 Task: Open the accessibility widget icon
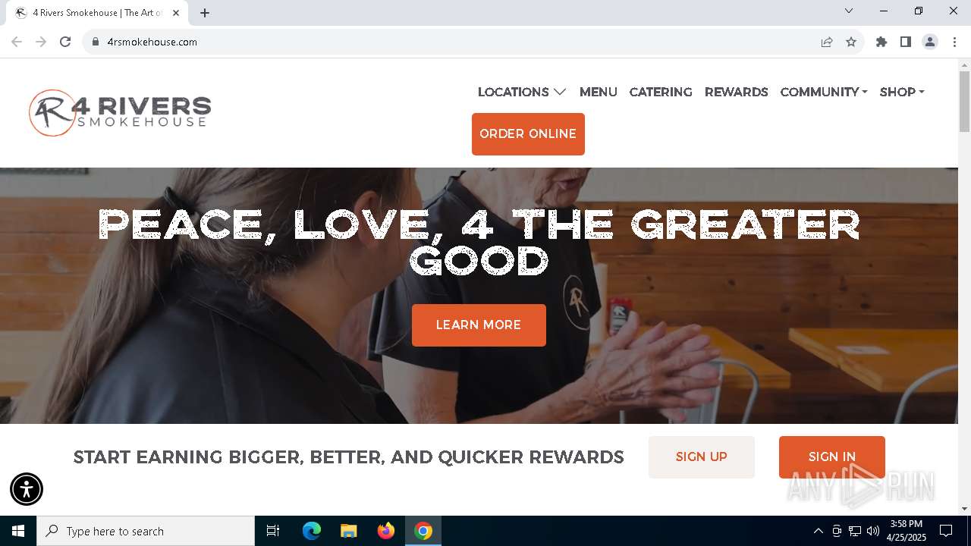27,488
